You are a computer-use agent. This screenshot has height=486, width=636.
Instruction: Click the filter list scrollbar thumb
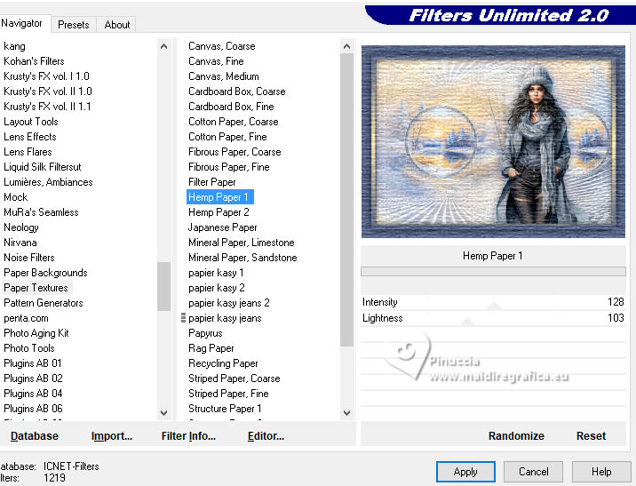click(346, 200)
